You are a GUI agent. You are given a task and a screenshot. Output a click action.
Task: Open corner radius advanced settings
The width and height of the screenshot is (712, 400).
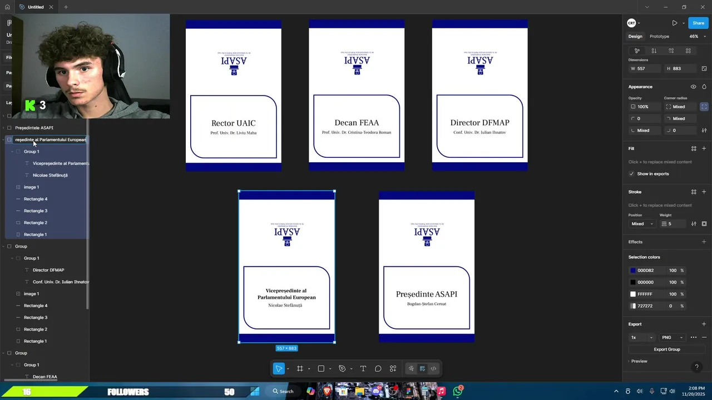point(704,131)
